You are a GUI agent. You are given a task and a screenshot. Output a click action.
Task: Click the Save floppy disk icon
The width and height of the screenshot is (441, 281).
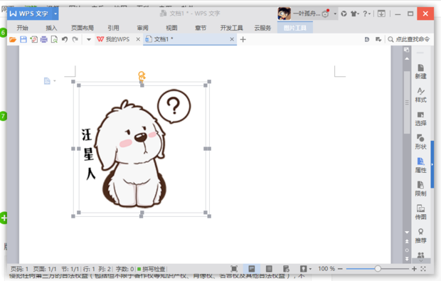tap(23, 39)
